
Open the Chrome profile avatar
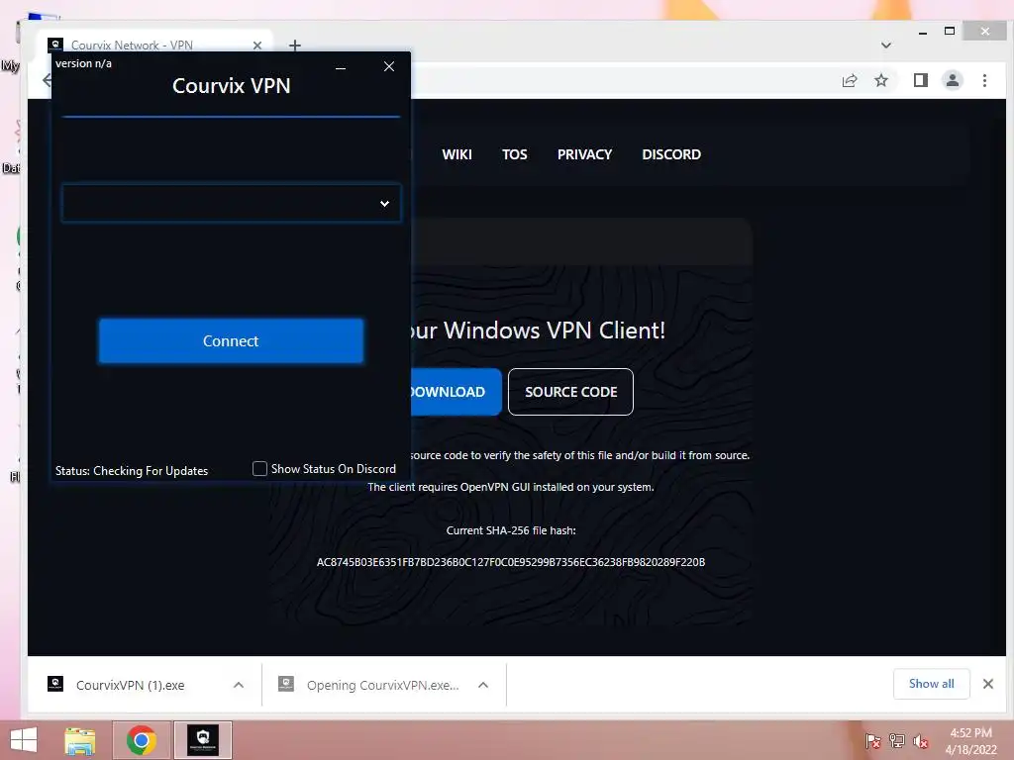point(952,80)
